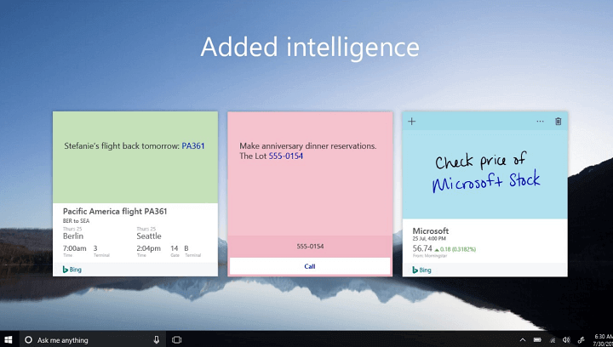Image resolution: width=613 pixels, height=347 pixels.
Task: Open Task View from taskbar
Action: (x=177, y=340)
